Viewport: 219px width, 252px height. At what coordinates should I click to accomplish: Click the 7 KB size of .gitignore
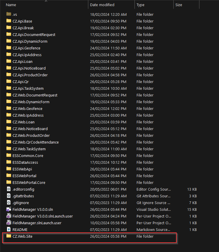(193, 203)
